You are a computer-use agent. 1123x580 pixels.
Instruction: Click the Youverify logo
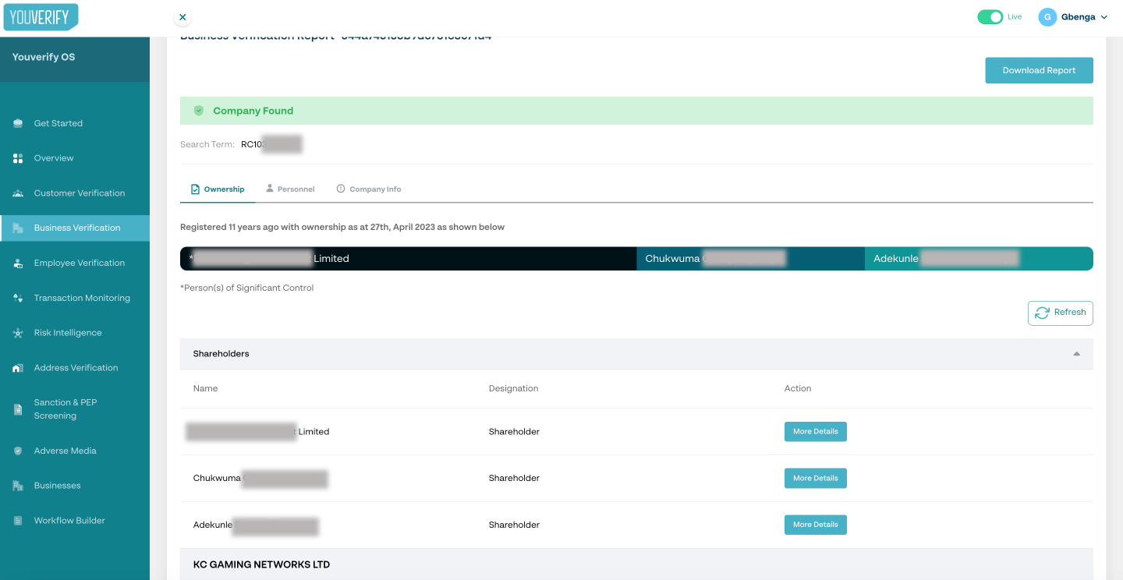(x=41, y=16)
